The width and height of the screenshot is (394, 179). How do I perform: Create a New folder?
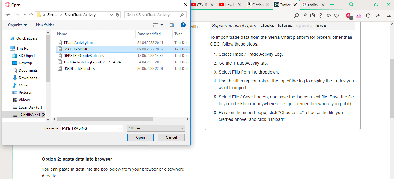point(45,25)
